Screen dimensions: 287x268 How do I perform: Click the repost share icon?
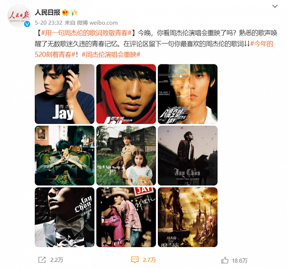42,259
